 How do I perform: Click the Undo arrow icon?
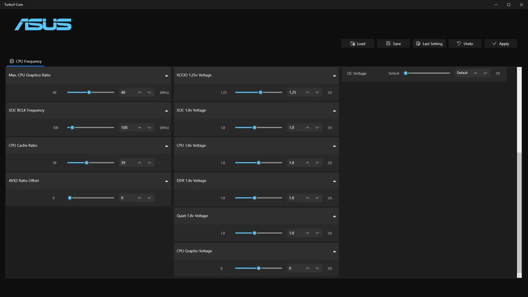(x=459, y=43)
